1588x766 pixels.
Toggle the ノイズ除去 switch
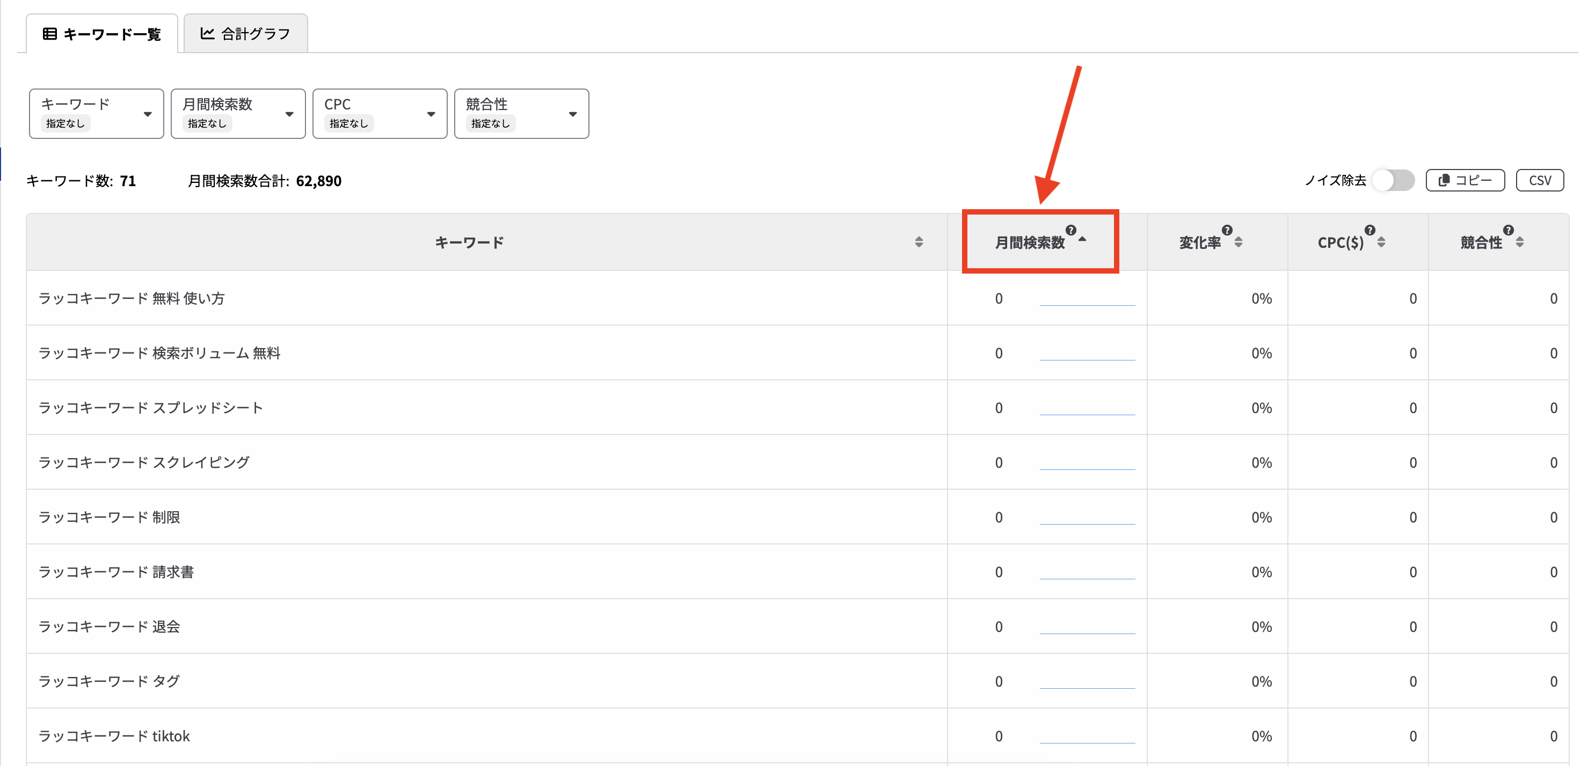(x=1393, y=180)
